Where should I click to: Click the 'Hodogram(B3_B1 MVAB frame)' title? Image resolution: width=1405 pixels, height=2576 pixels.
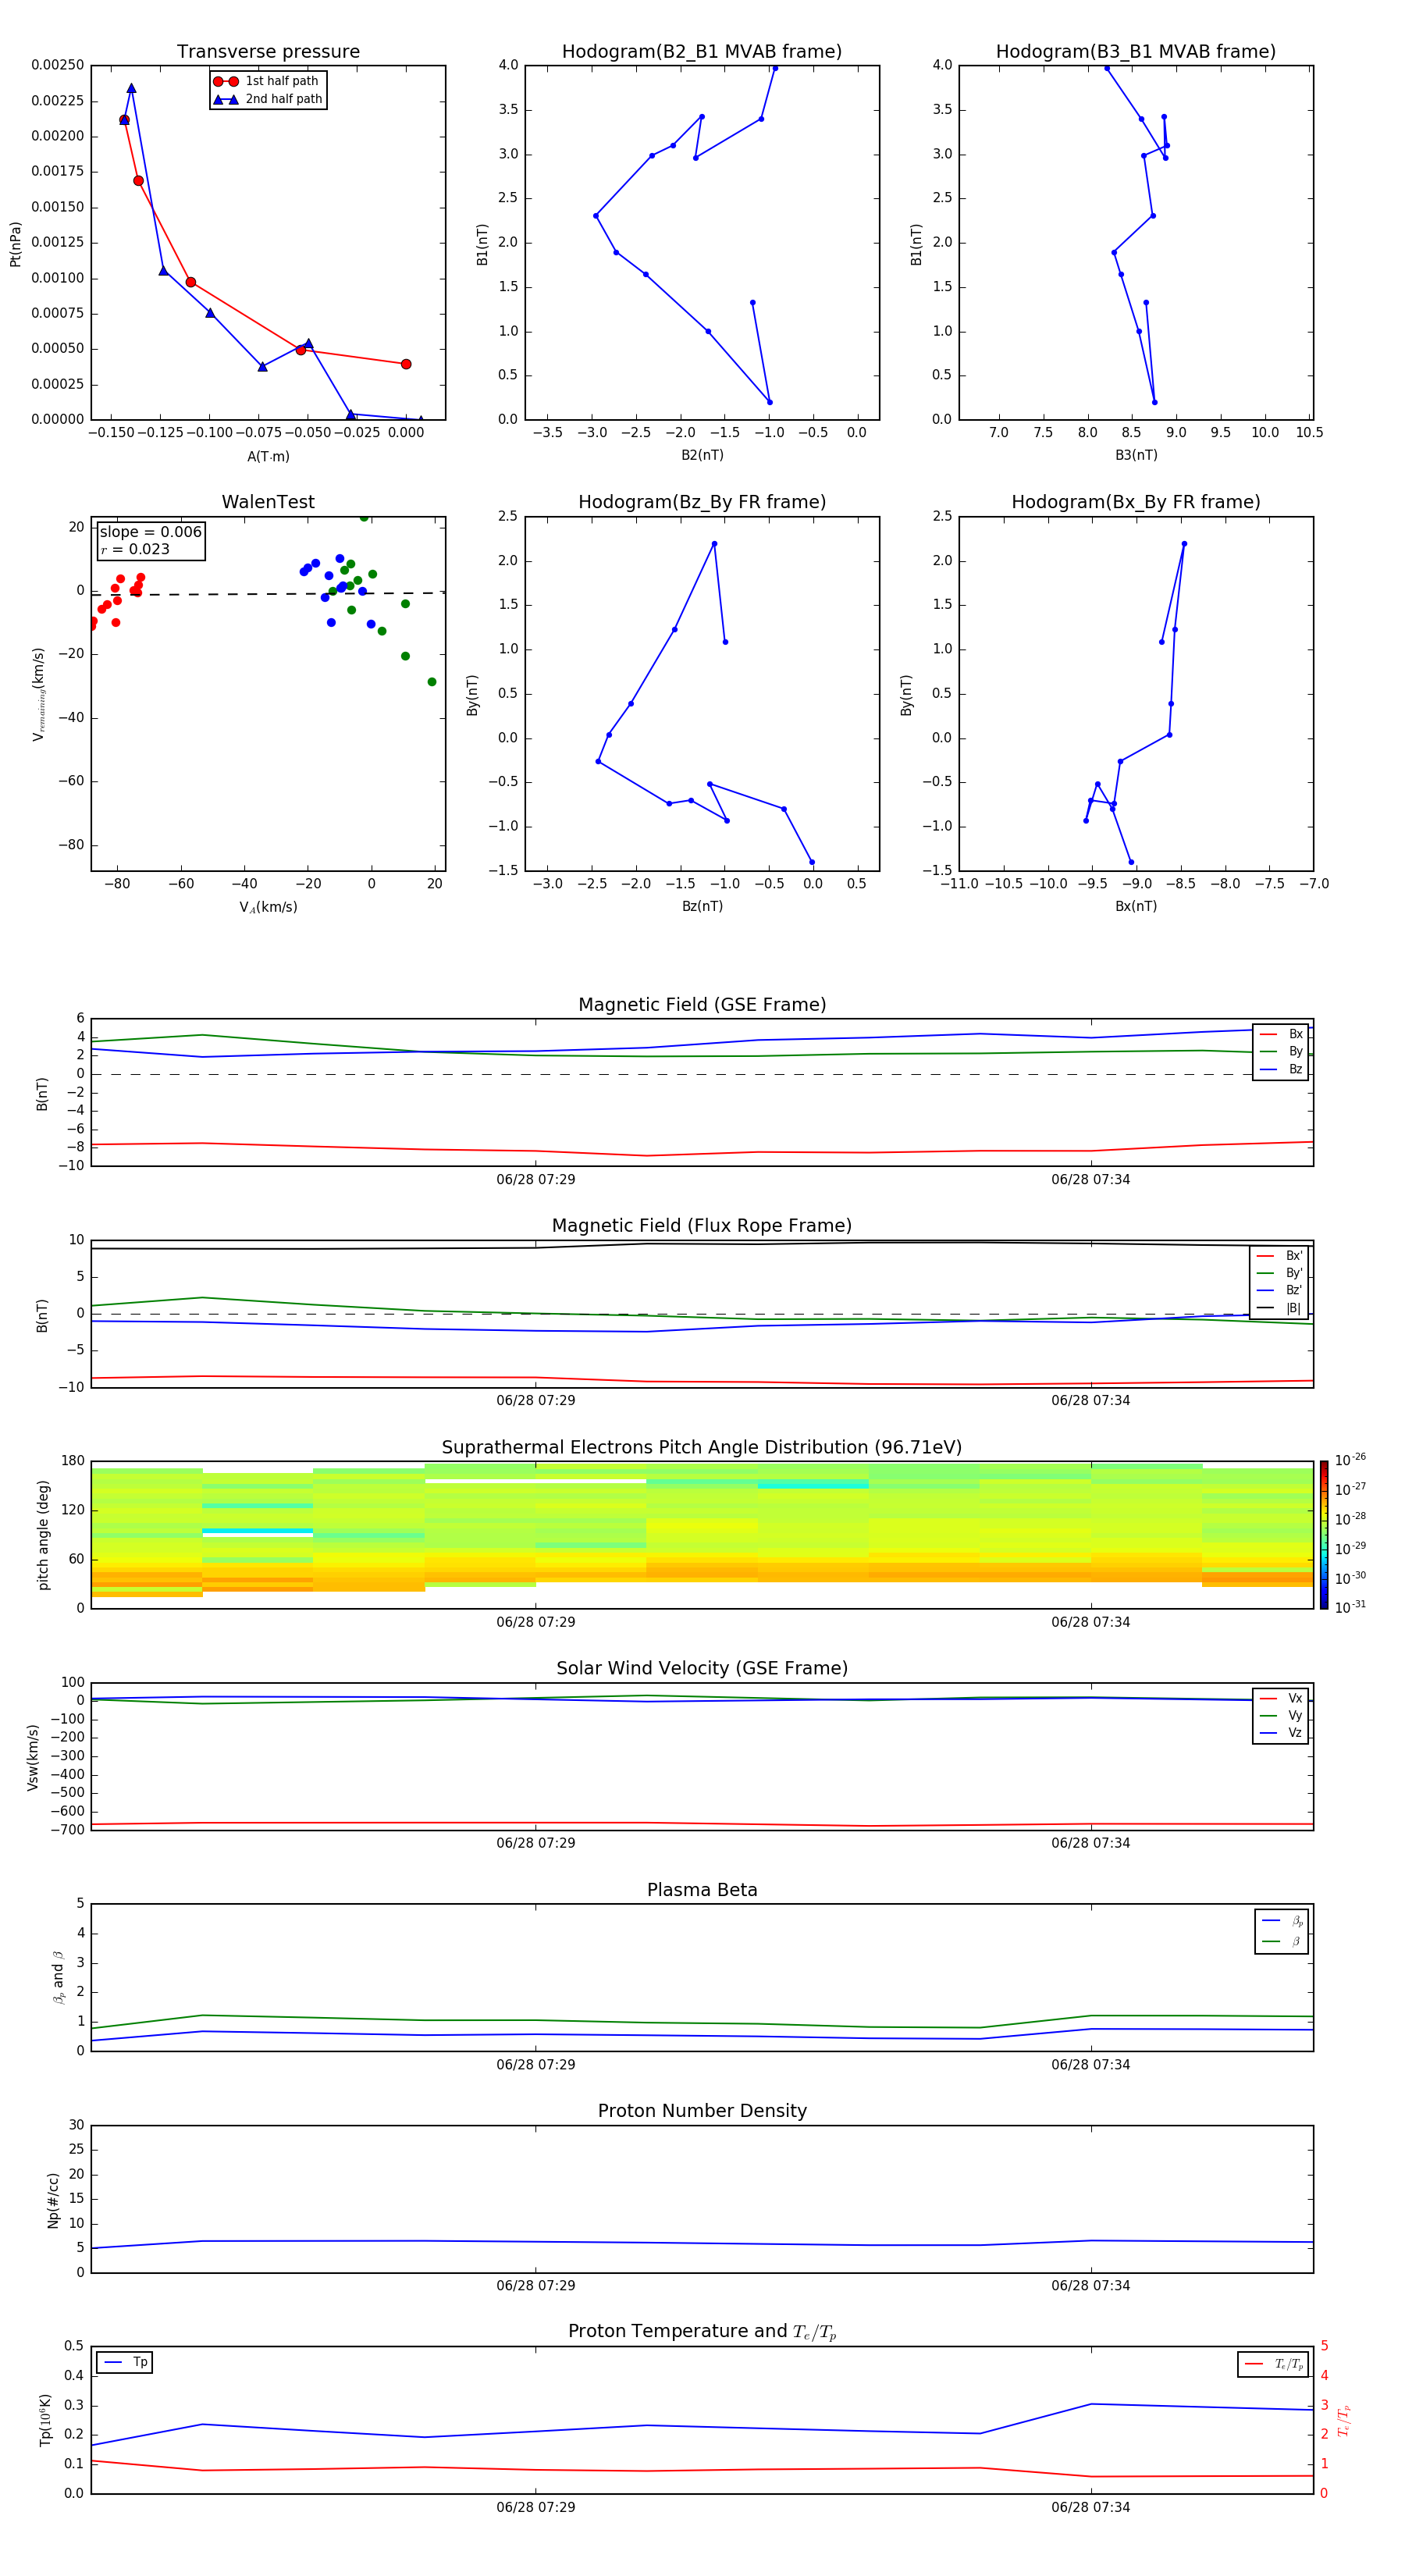1136,52
